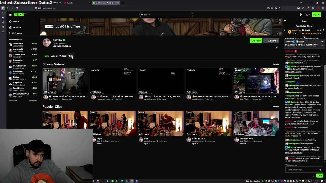Play the 'Bohaté Slova' clip thumbnail
This screenshot has height=183, width=326.
click(256, 123)
